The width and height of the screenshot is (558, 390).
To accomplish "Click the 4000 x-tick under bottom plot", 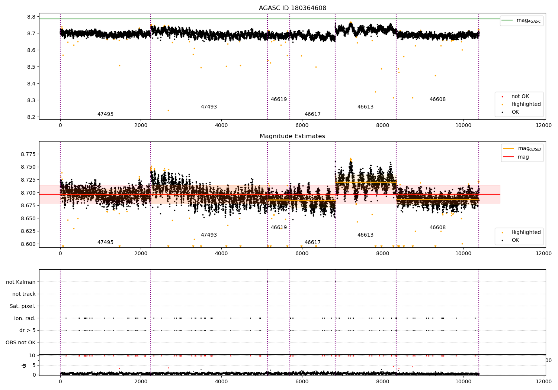I will tap(221, 381).
